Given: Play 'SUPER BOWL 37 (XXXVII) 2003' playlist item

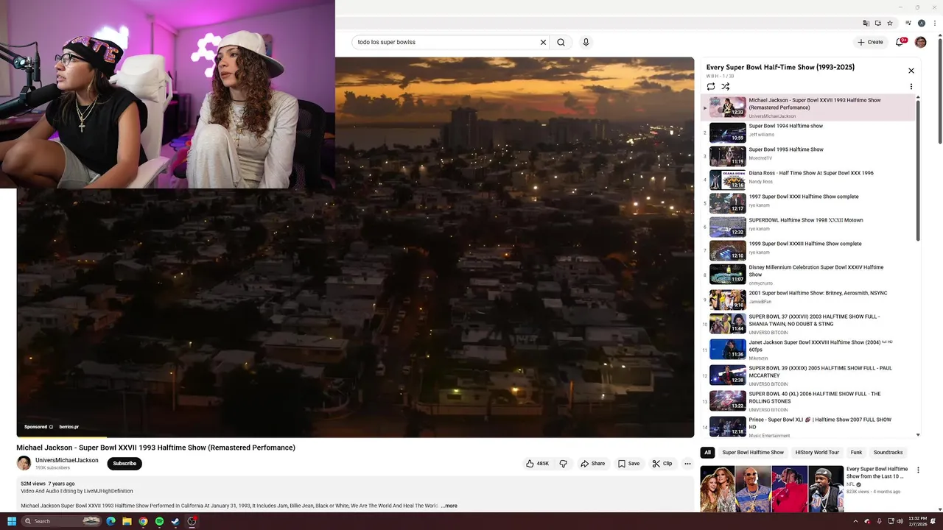Looking at the screenshot, I should tap(808, 324).
